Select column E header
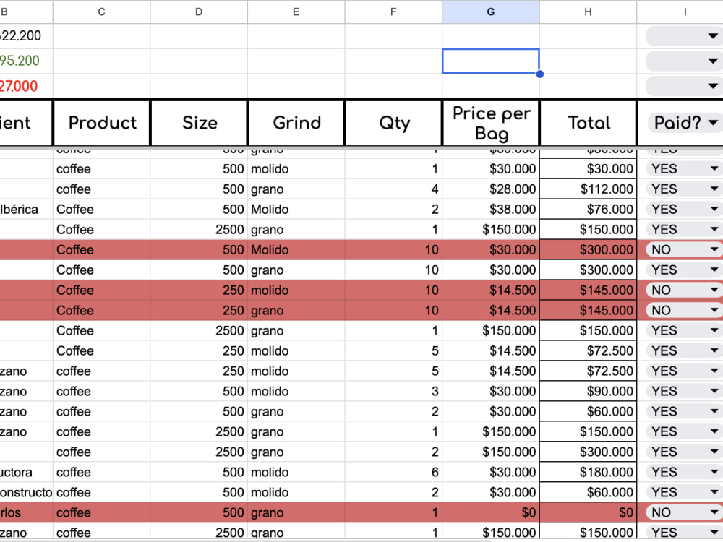Viewport: 723px width, 542px height. 296,12
